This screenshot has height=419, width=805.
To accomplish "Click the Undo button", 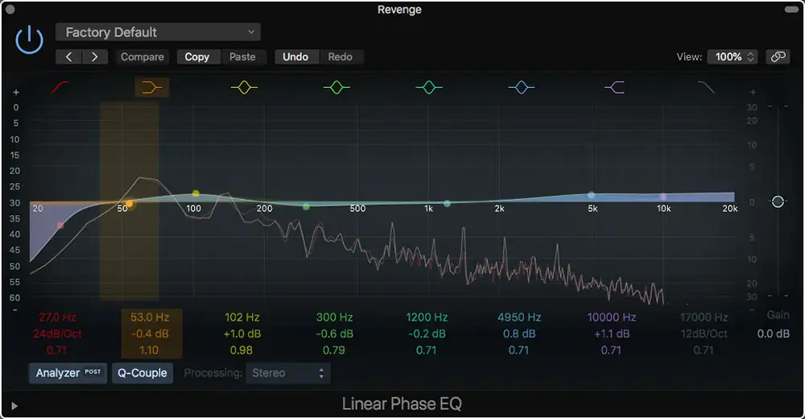I will point(295,57).
